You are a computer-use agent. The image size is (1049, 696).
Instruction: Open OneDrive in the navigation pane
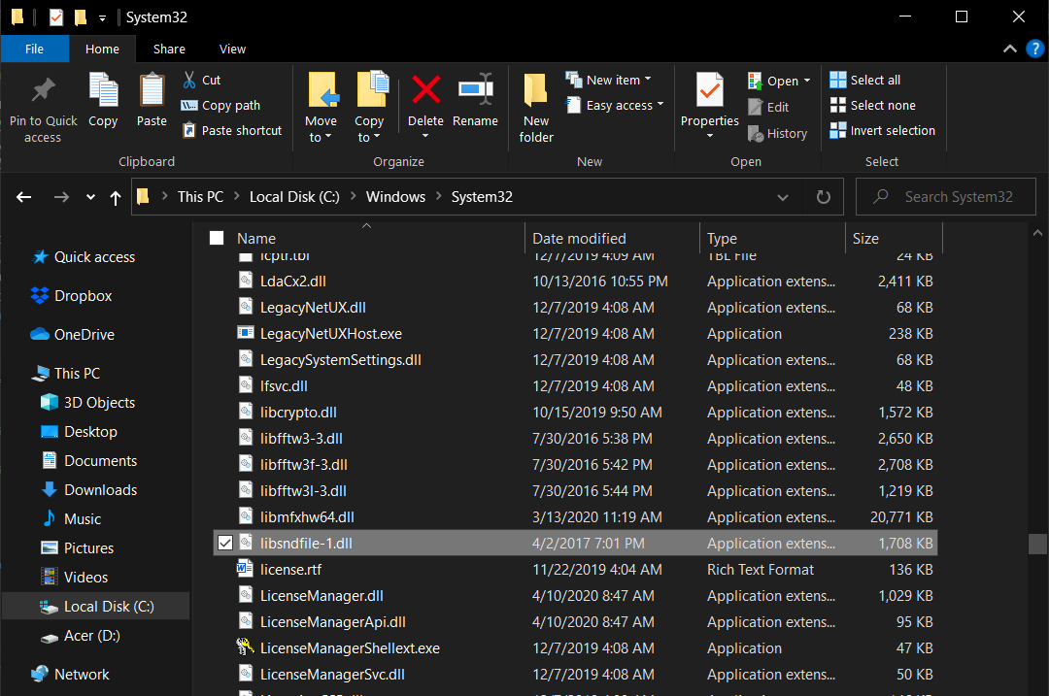(72, 334)
